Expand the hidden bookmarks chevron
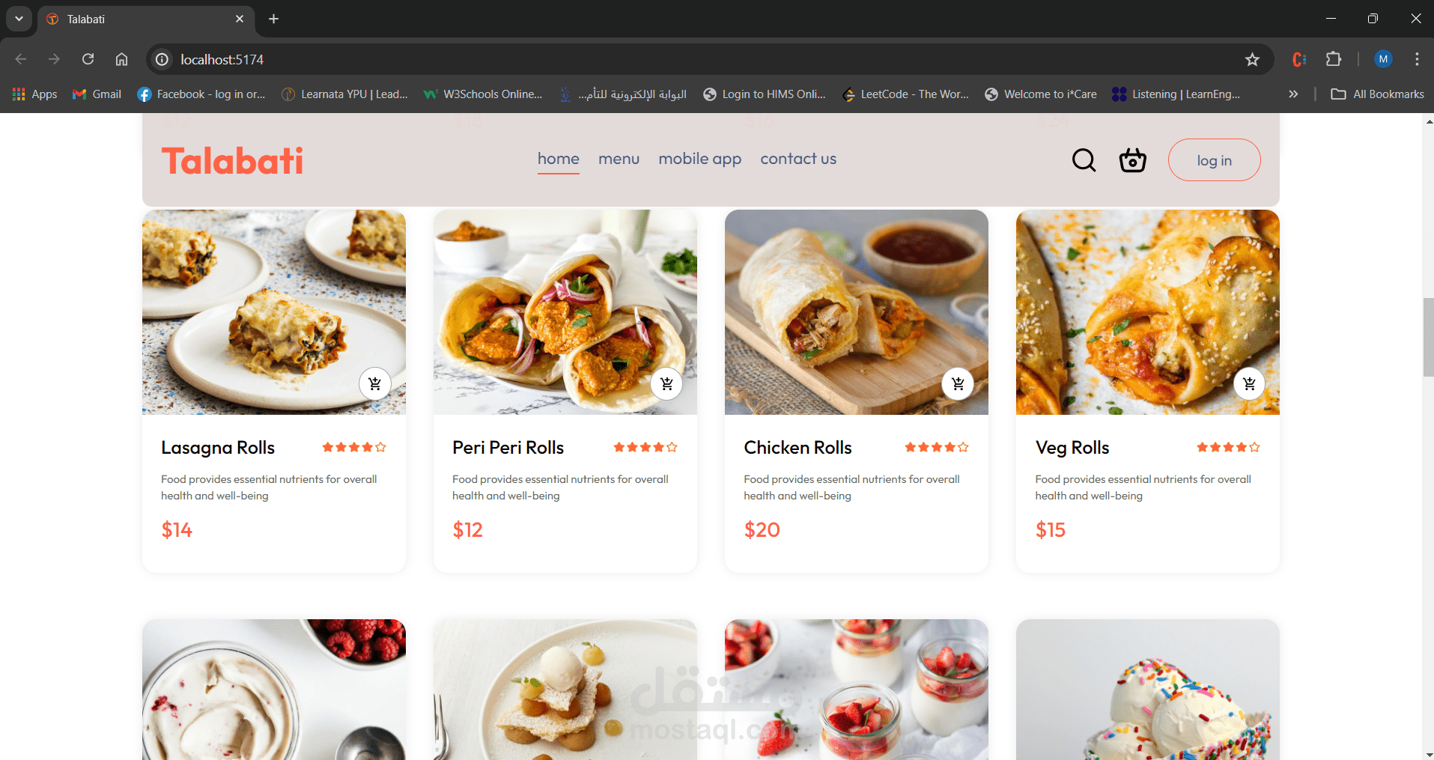This screenshot has height=760, width=1434. (1293, 94)
